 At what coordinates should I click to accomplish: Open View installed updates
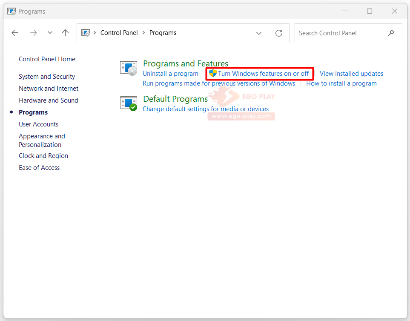tap(351, 74)
